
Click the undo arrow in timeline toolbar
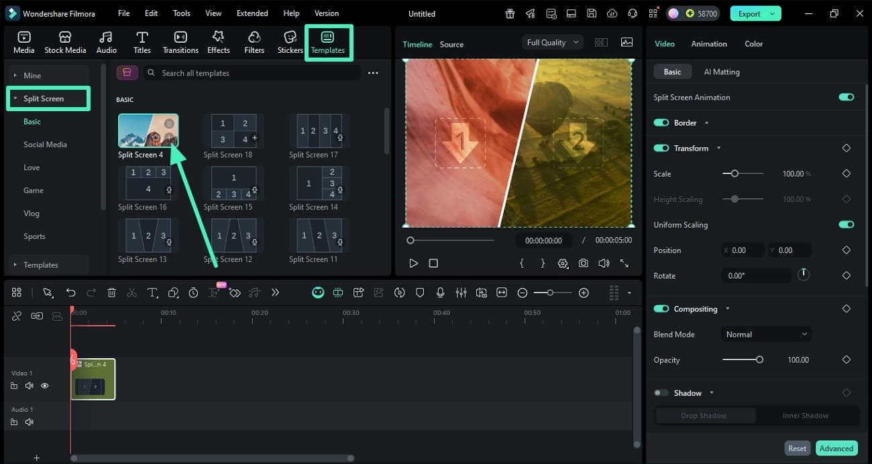pyautogui.click(x=71, y=293)
